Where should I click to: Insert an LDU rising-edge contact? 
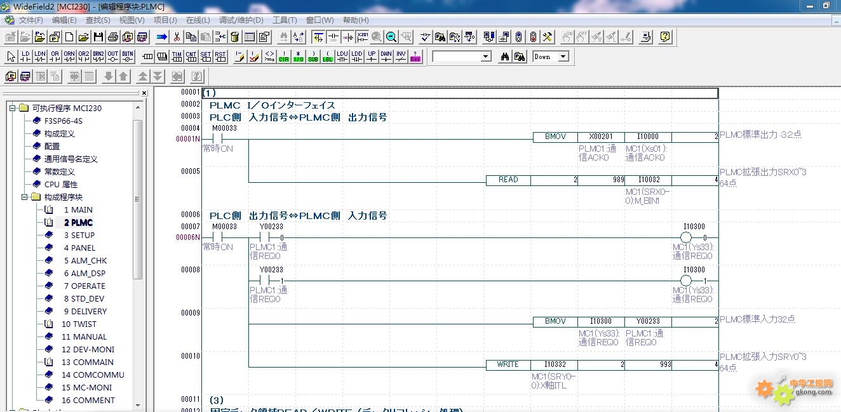[x=342, y=56]
